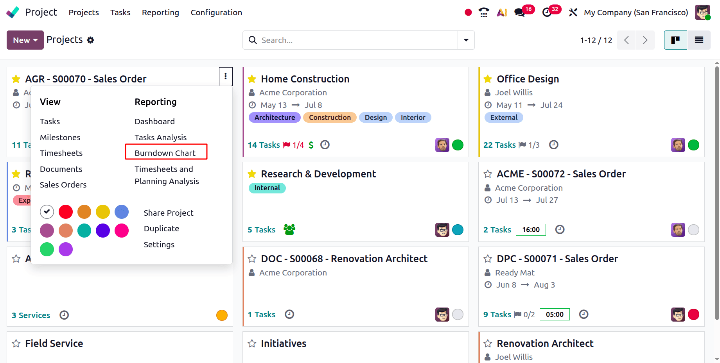Favorite the ACME S00072 Sales Order star
720x363 pixels.
pyautogui.click(x=488, y=174)
